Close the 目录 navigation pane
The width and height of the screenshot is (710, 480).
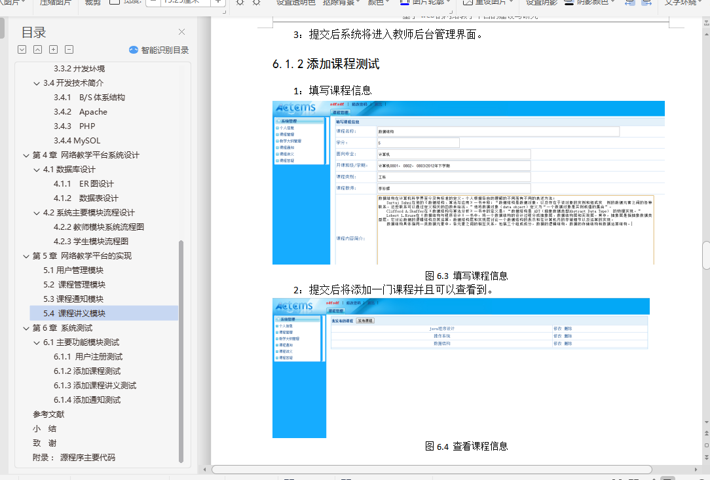tap(181, 31)
